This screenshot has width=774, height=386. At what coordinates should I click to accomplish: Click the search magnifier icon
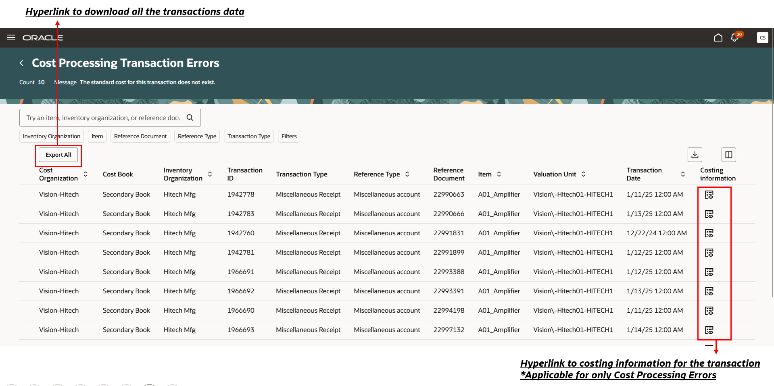(190, 118)
